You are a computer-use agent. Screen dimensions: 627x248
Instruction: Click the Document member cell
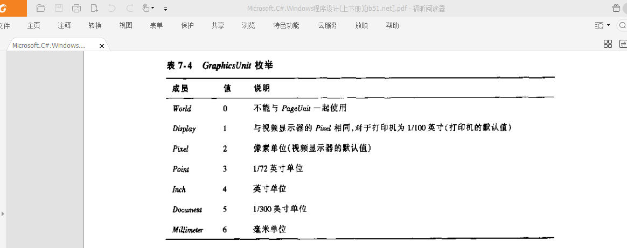[x=187, y=210]
